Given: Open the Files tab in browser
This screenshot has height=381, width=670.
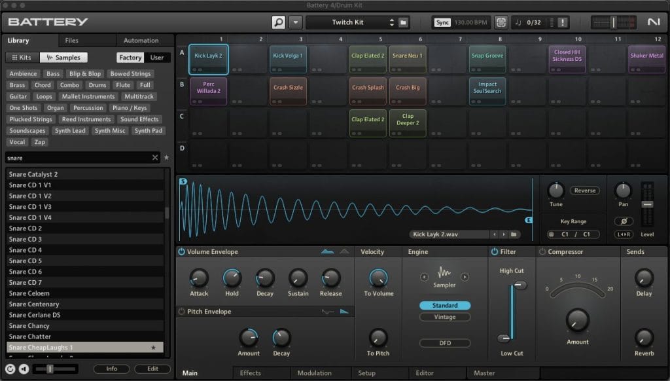Looking at the screenshot, I should click(x=72, y=41).
